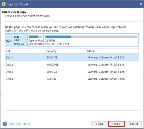Click the System Reserved usage bar
The image size is (144, 129).
36,37
